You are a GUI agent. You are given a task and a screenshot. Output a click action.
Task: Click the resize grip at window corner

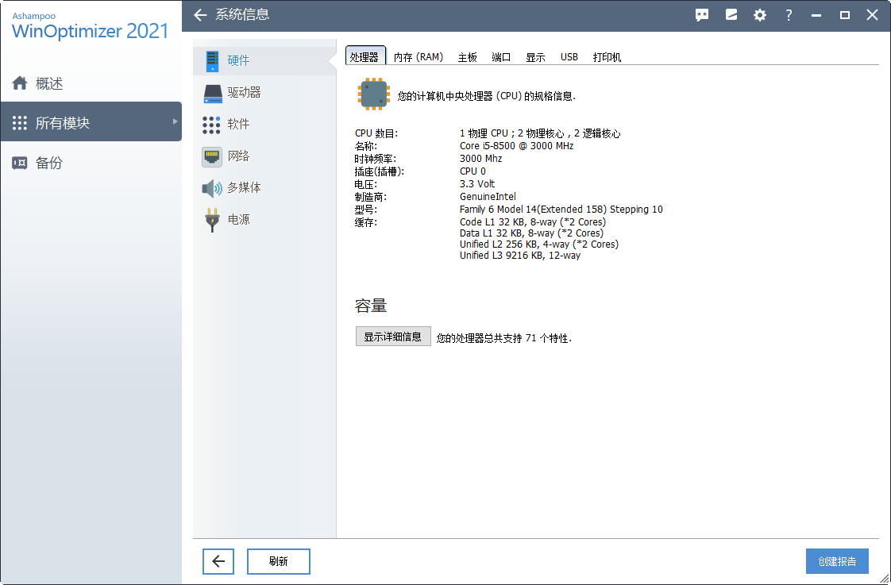(885, 579)
